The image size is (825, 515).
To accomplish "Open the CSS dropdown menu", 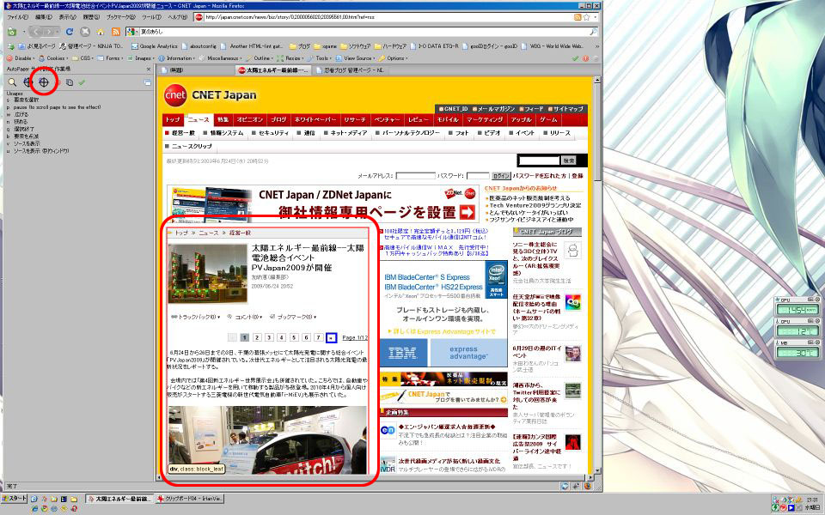I will (x=82, y=58).
